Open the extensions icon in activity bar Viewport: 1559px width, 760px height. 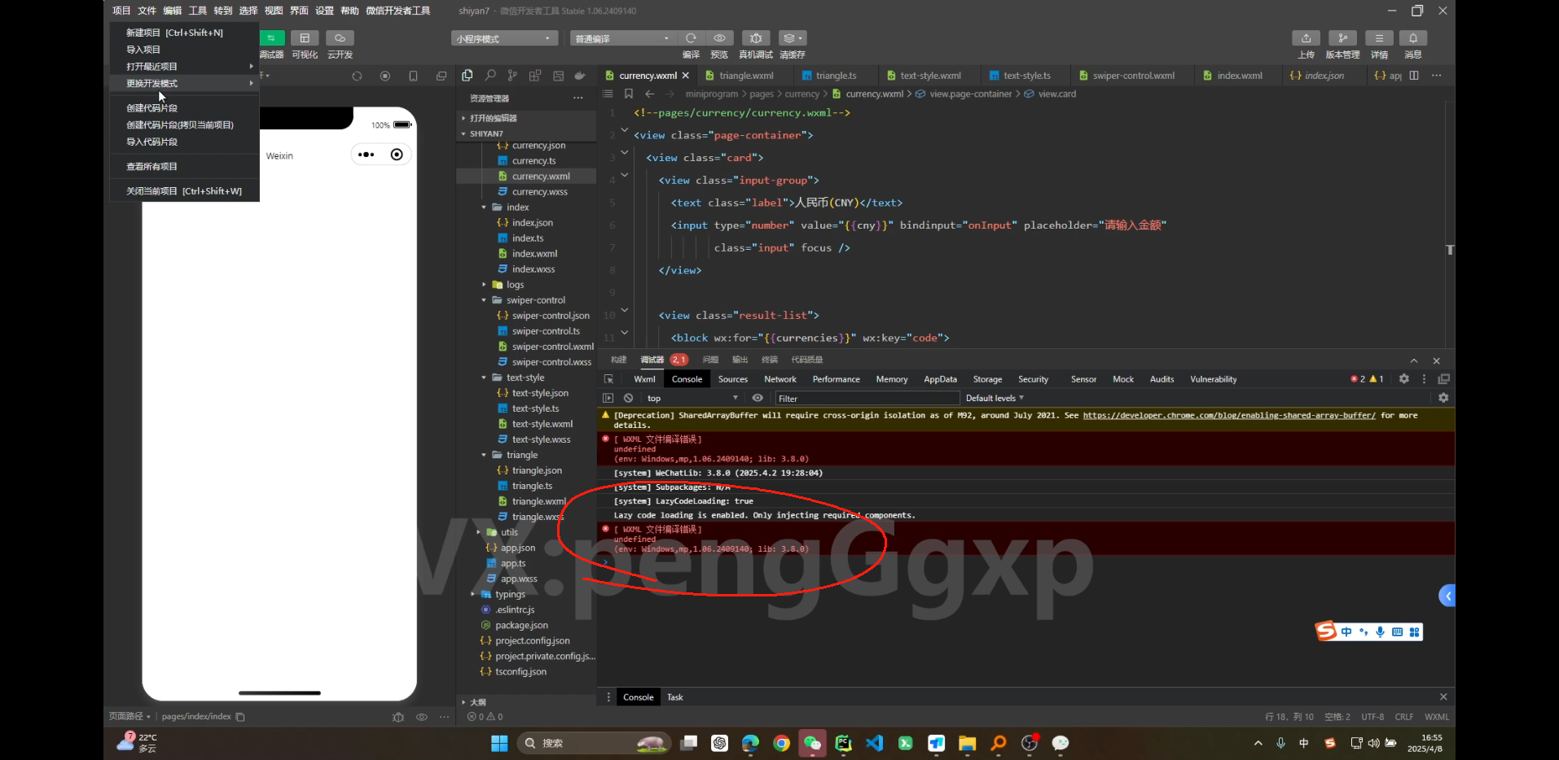[535, 76]
